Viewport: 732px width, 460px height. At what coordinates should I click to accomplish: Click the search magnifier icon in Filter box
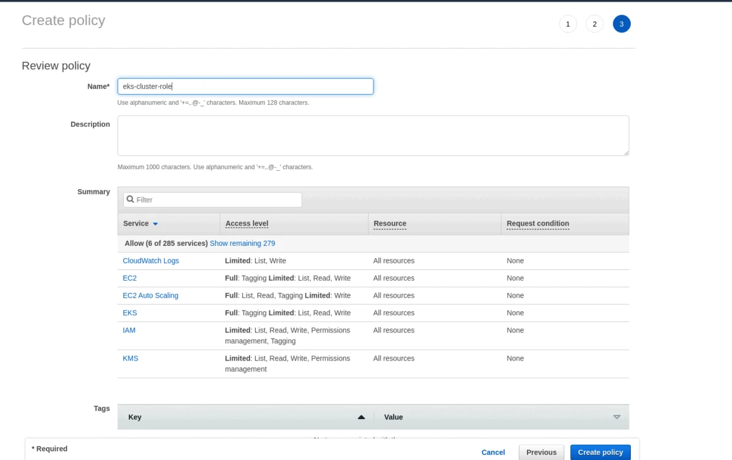[130, 199]
